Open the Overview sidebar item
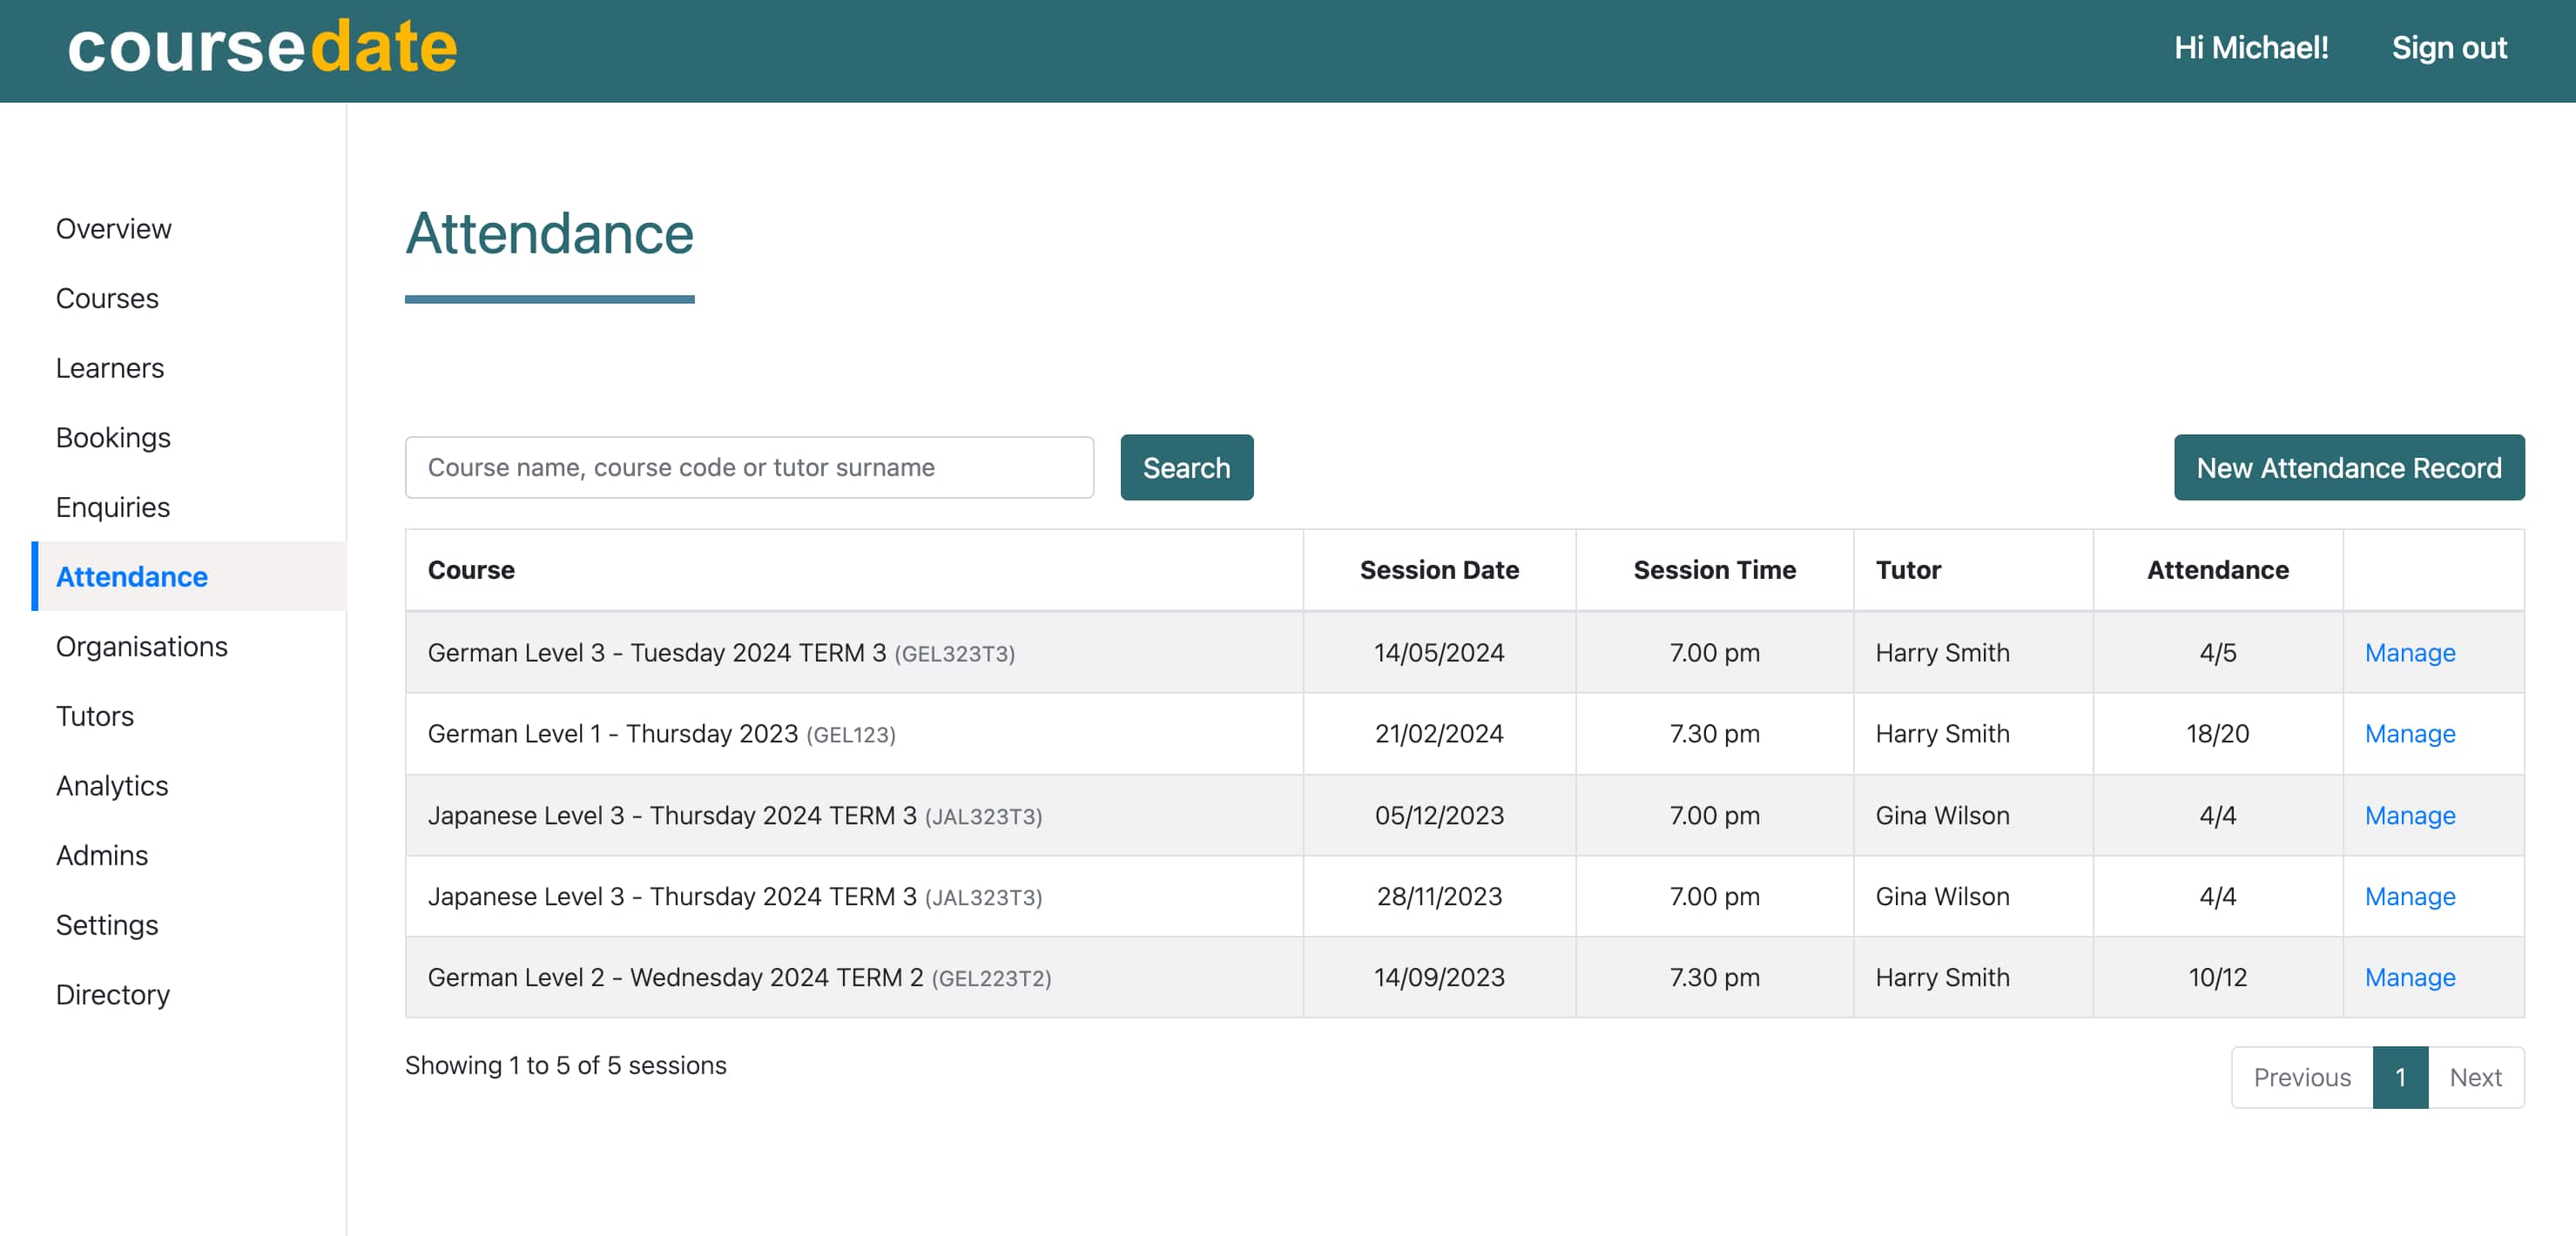This screenshot has height=1236, width=2576. pos(113,229)
